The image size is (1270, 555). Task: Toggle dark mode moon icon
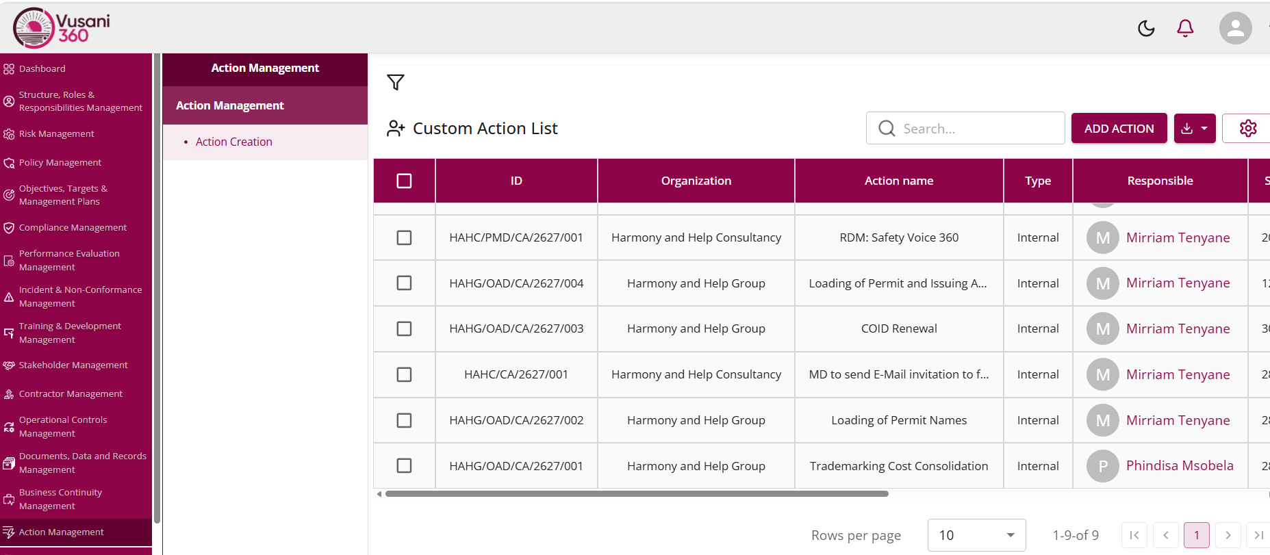pyautogui.click(x=1146, y=28)
